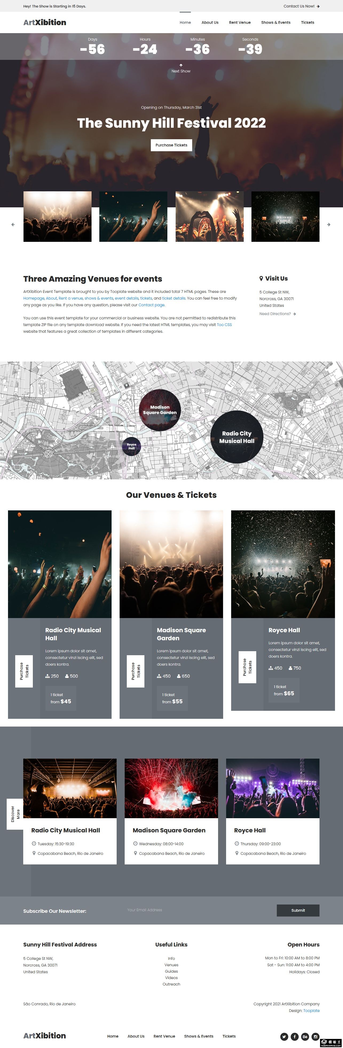Screen dimensions: 343x1048
Task: Open the Facebook social icon
Action: click(295, 1037)
